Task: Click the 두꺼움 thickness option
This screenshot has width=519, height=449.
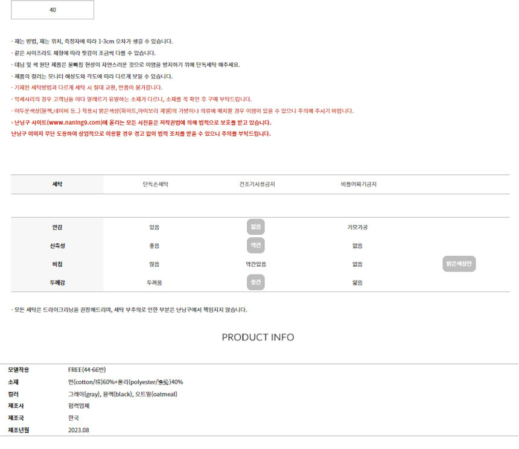Action: click(x=154, y=282)
